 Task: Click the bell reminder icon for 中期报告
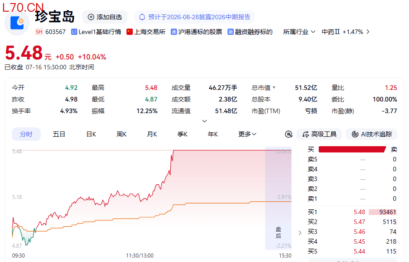pos(142,17)
